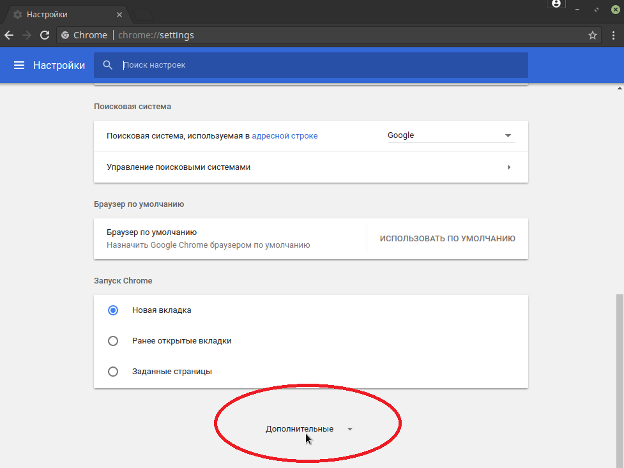This screenshot has height=468, width=624.
Task: Reload the settings page
Action: click(45, 35)
